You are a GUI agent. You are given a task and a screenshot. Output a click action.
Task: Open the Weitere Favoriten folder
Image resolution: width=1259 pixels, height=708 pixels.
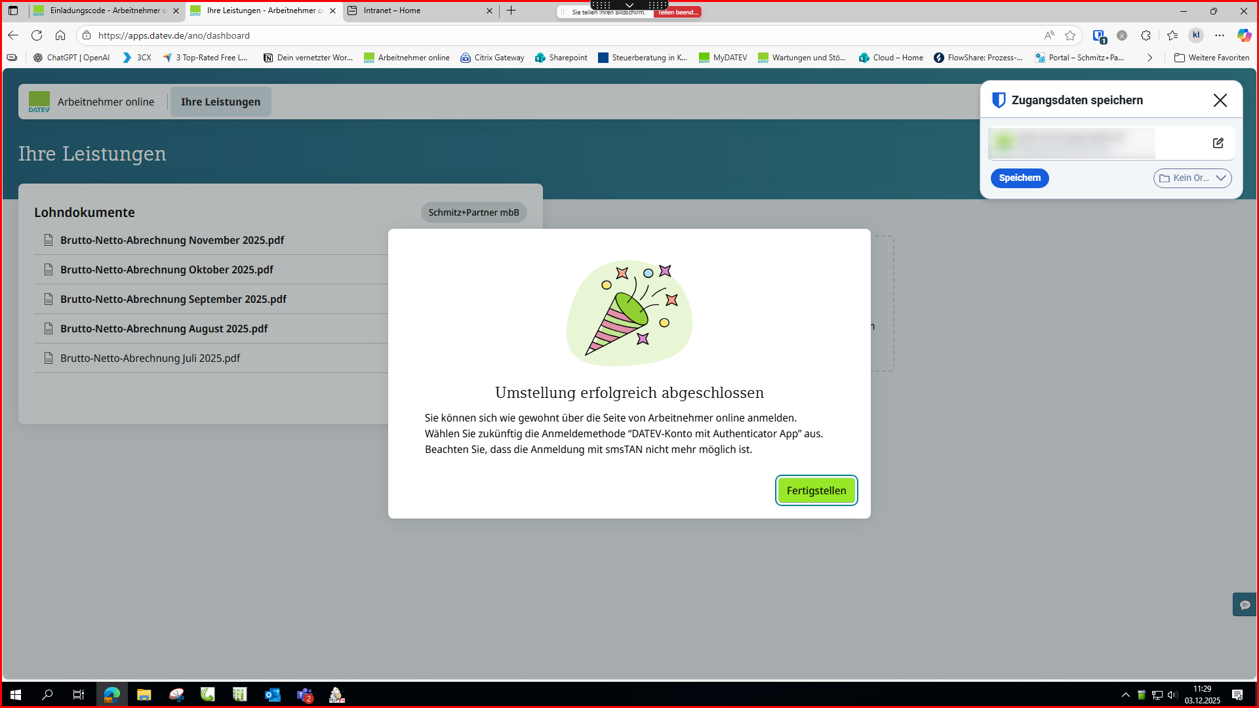point(1212,58)
